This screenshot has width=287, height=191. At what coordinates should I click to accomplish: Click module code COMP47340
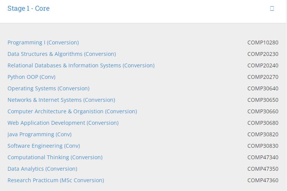[x=263, y=157]
